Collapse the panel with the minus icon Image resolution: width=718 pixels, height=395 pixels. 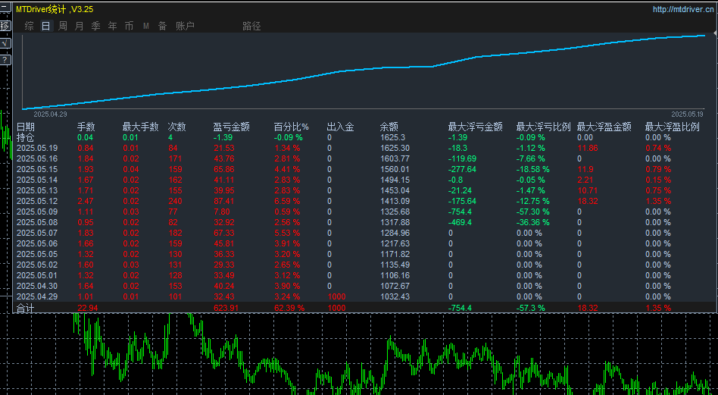point(5,8)
